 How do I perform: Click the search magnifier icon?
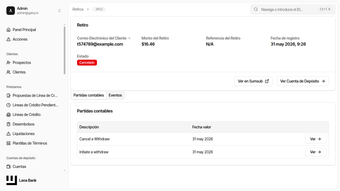256,9
